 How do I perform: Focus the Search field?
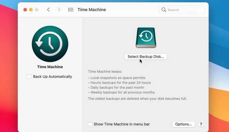[x=182, y=10]
